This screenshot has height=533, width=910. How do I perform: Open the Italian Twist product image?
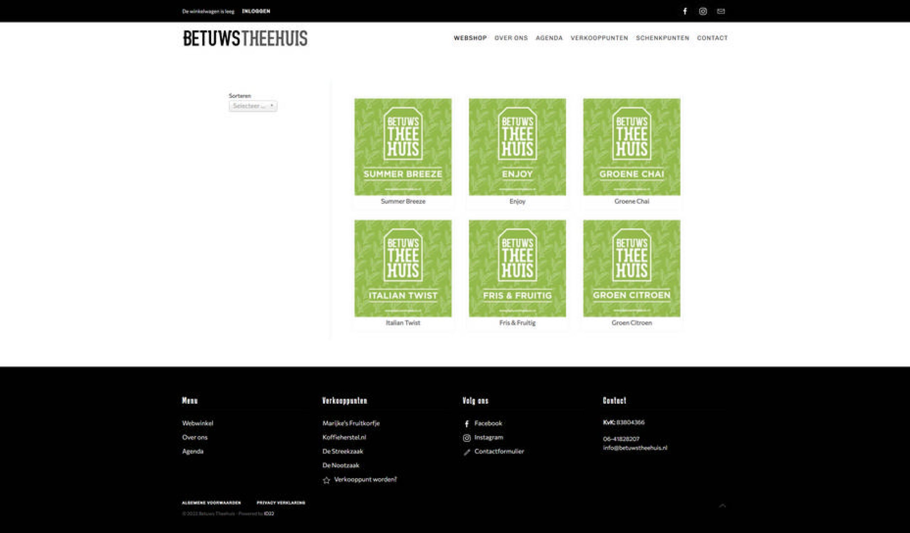pyautogui.click(x=403, y=269)
